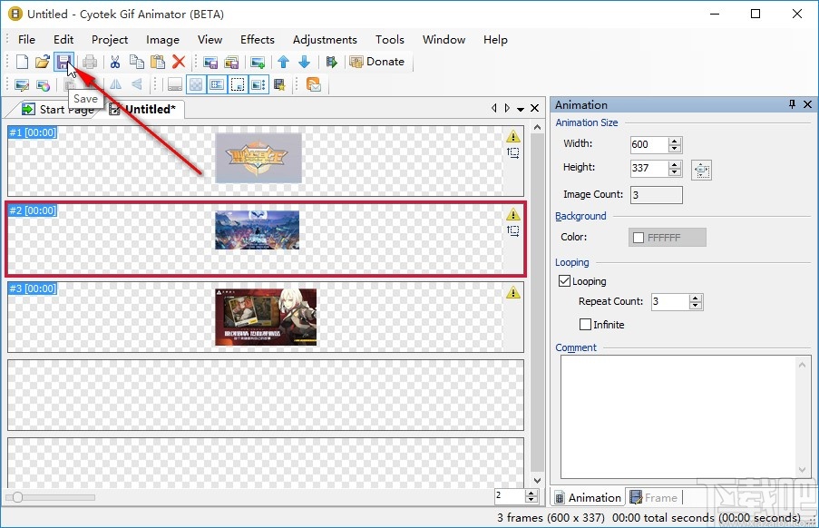Switch to the Frame panel tab
The image size is (819, 528).
(x=654, y=498)
